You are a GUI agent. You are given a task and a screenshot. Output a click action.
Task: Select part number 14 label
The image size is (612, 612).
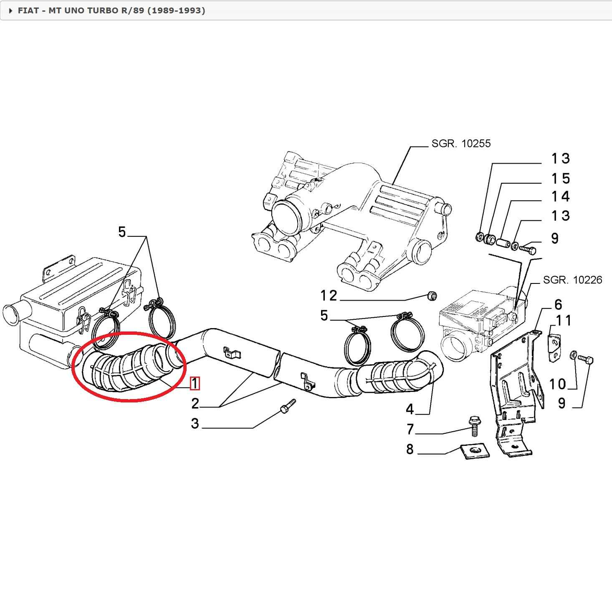[561, 197]
